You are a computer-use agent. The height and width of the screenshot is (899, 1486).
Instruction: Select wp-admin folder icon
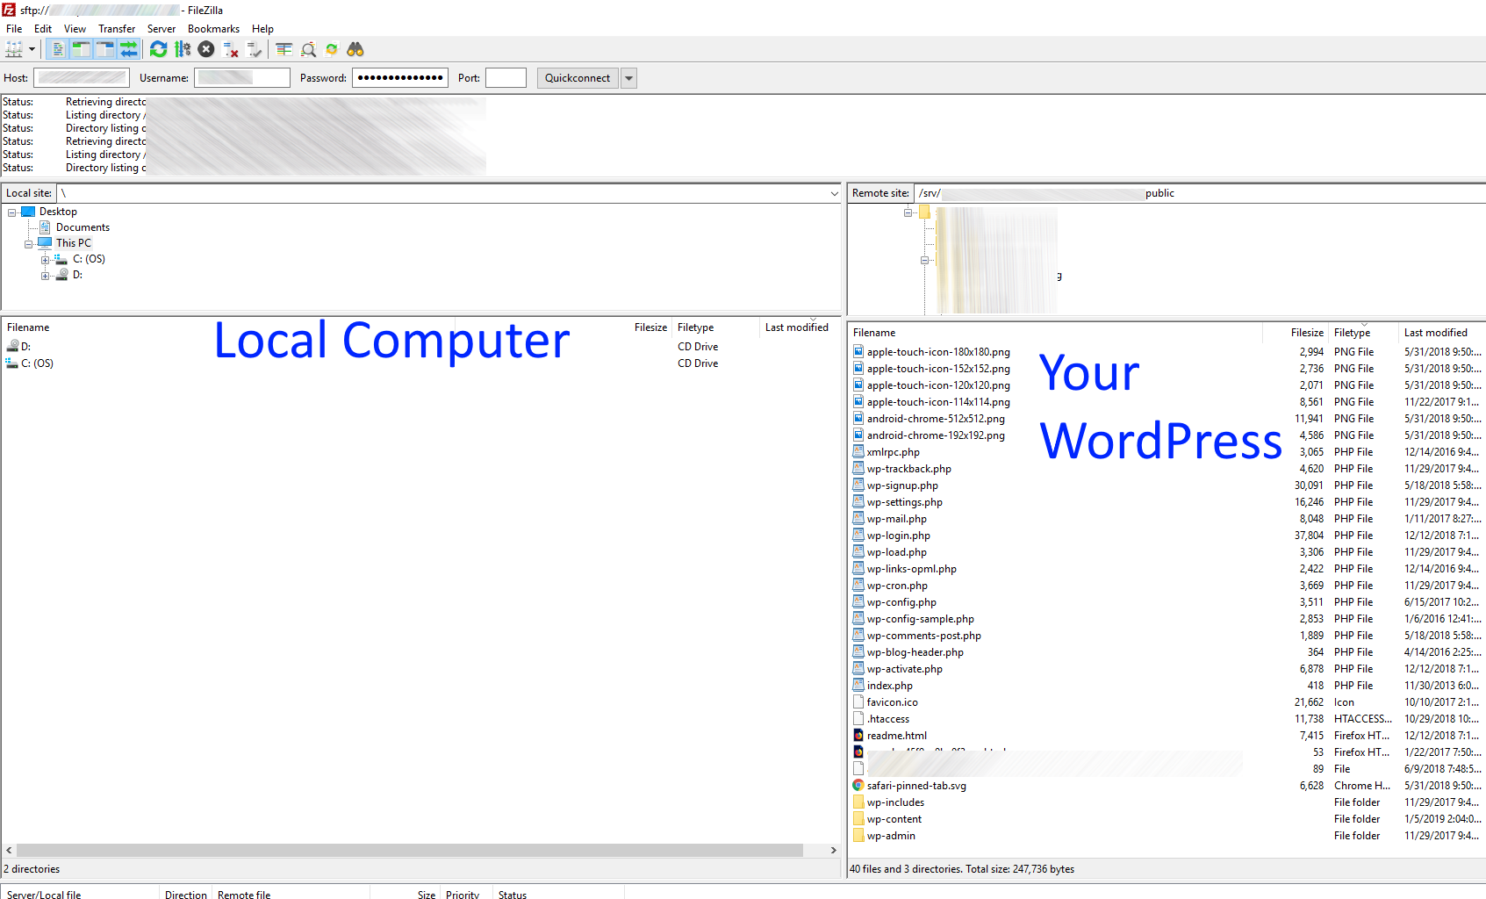pyautogui.click(x=858, y=836)
